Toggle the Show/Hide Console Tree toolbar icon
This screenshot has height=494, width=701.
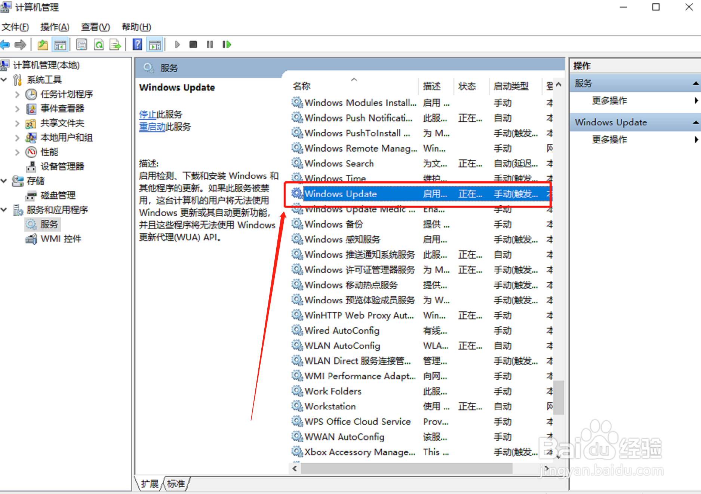point(60,45)
